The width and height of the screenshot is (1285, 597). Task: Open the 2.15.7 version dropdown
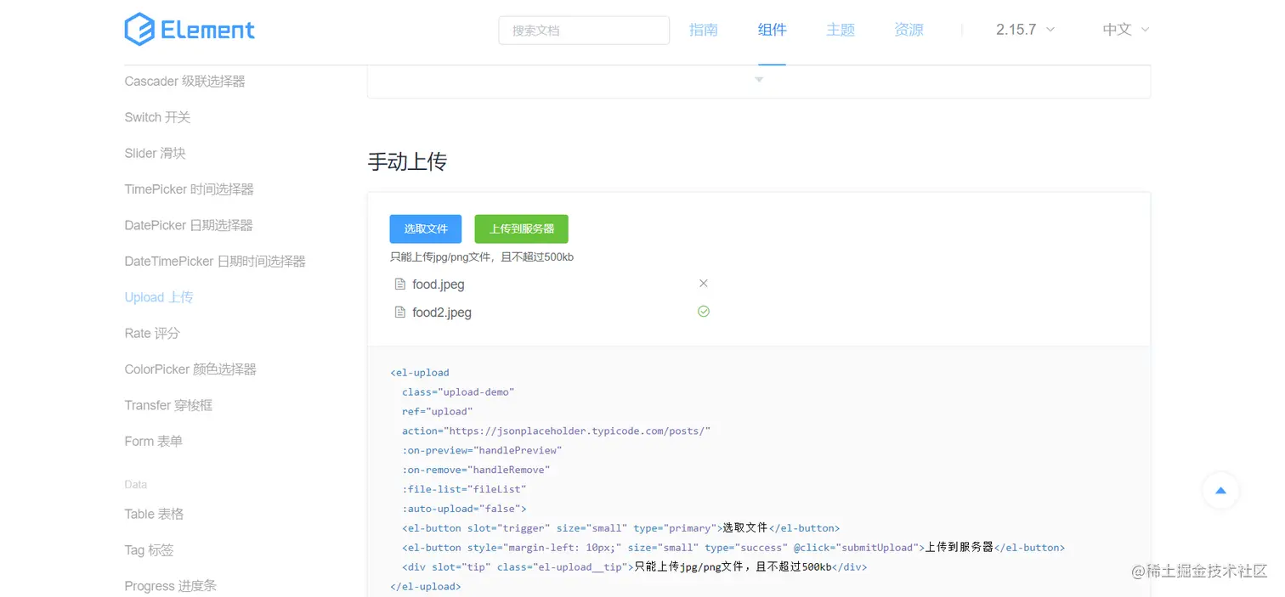(1025, 30)
